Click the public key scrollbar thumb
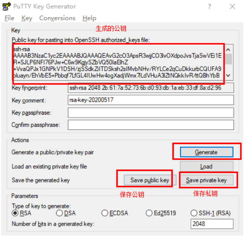 pos(229,59)
